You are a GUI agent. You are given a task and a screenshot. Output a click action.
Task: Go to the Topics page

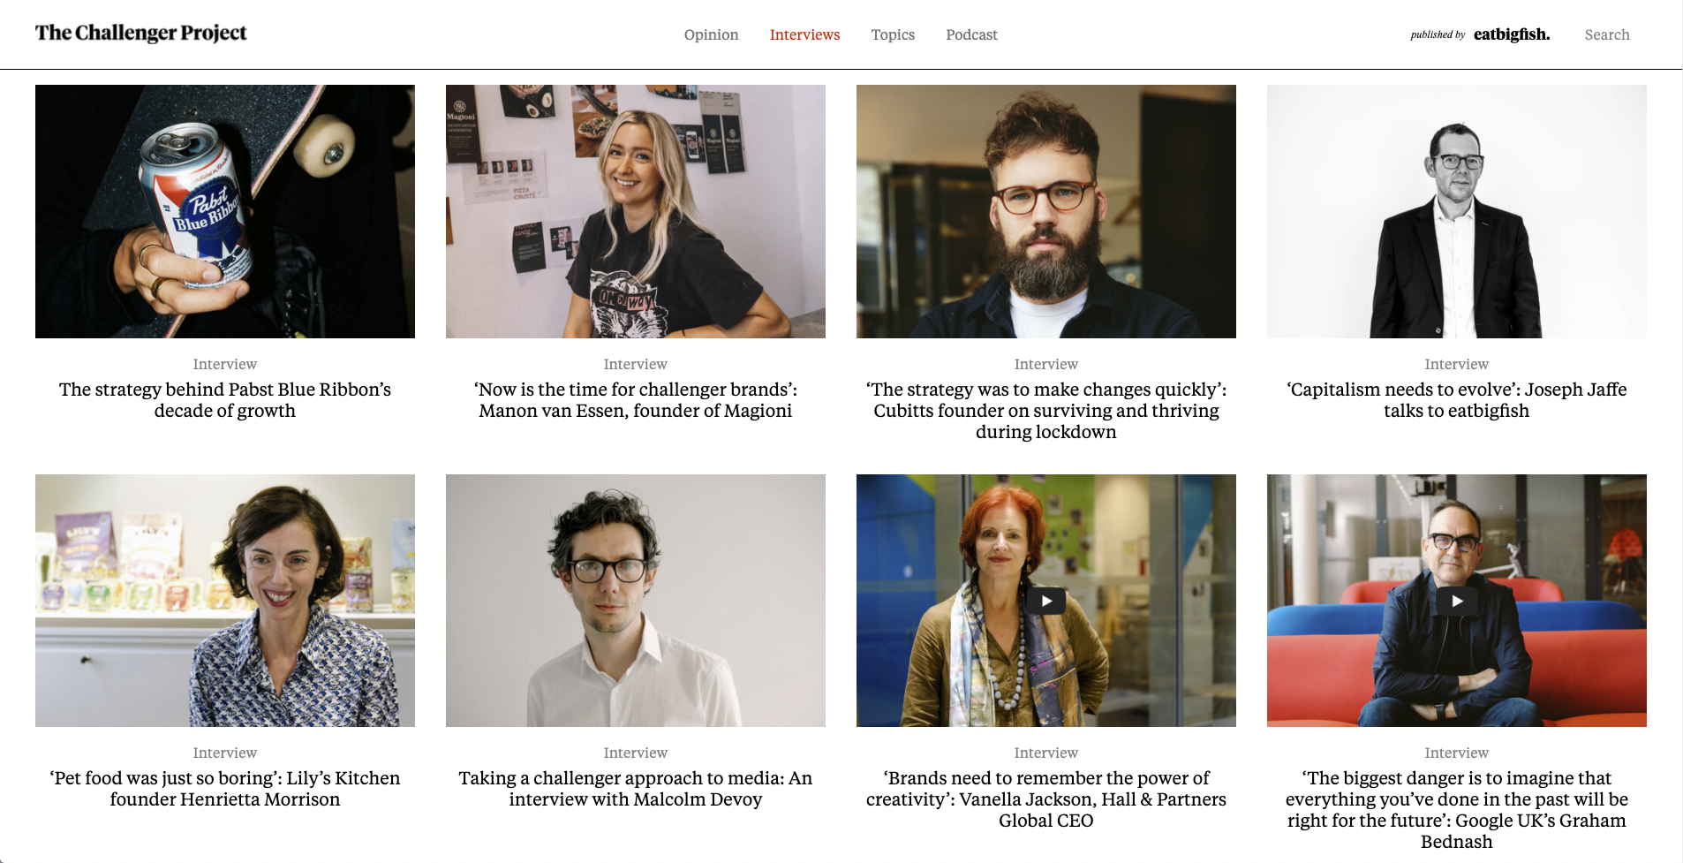(893, 34)
